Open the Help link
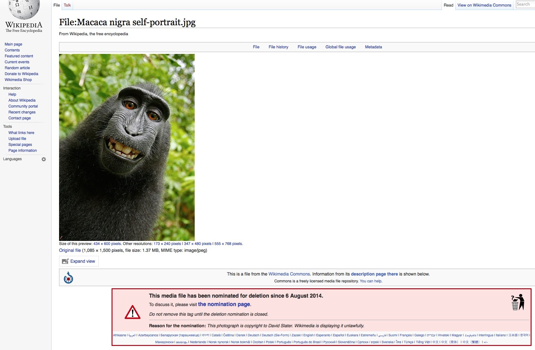 click(12, 94)
